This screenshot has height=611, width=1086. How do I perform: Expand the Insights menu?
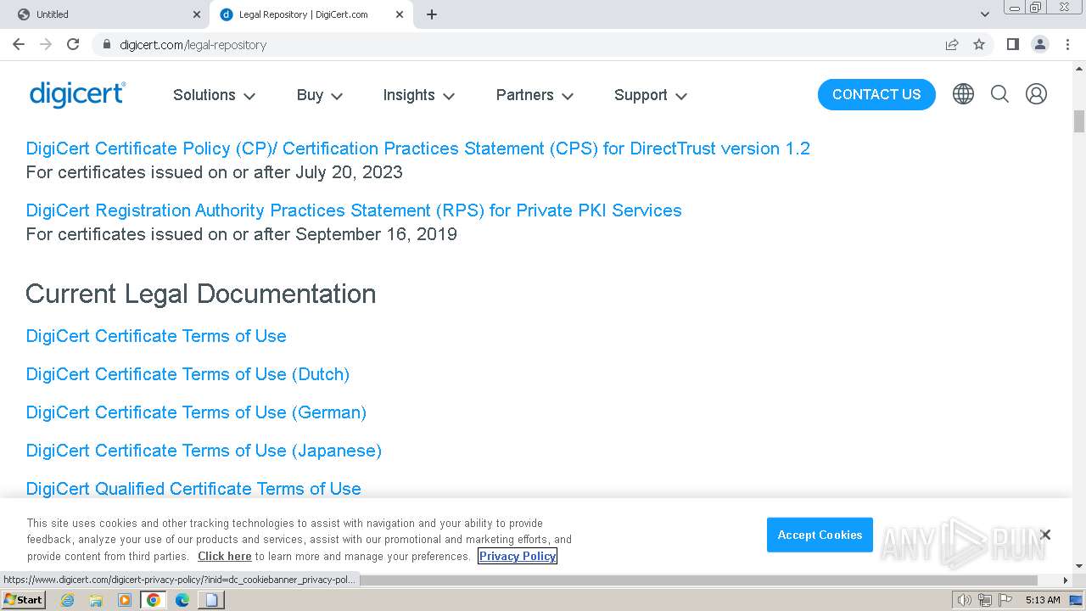(419, 95)
